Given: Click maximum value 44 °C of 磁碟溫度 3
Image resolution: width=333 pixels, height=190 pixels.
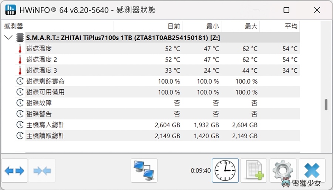Looking at the screenshot, I should 250,70.
